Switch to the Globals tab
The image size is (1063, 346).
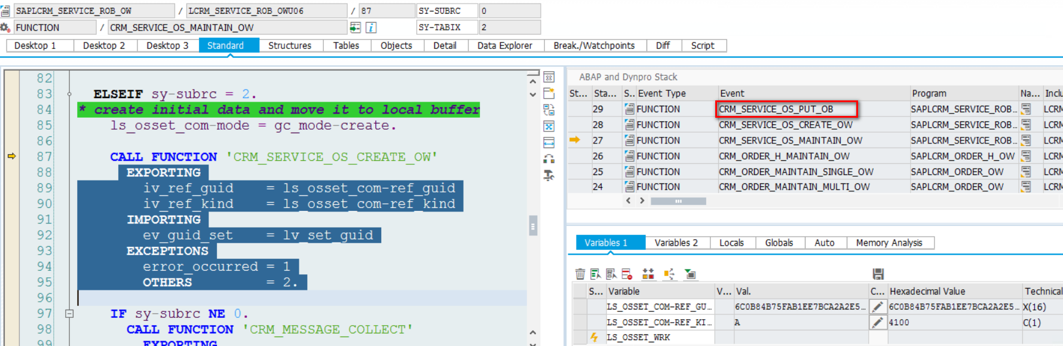click(x=779, y=243)
